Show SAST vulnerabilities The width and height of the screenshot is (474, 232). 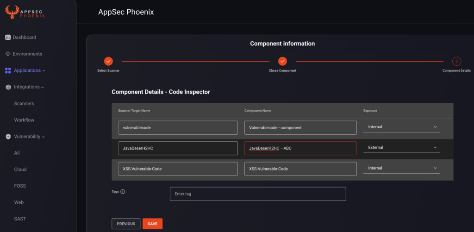20,219
